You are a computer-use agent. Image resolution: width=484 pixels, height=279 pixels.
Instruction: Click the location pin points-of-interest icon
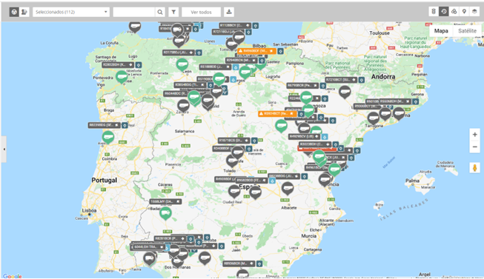(464, 11)
